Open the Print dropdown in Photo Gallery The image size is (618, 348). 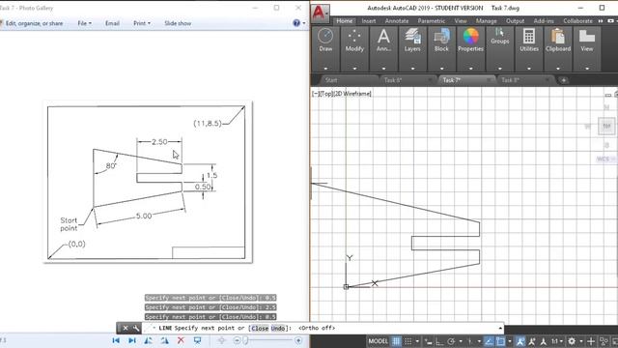[142, 23]
